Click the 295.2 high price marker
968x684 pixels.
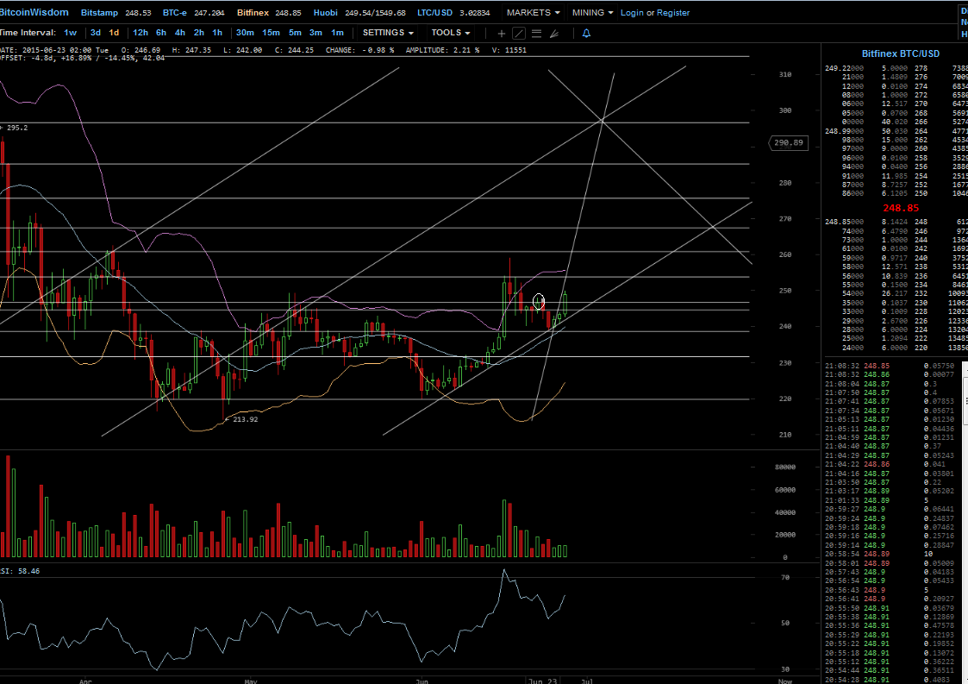(16, 128)
